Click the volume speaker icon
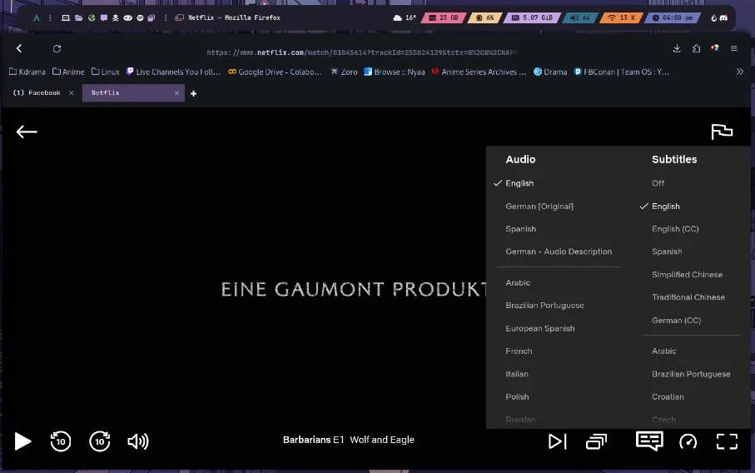The width and height of the screenshot is (755, 473). tap(138, 441)
